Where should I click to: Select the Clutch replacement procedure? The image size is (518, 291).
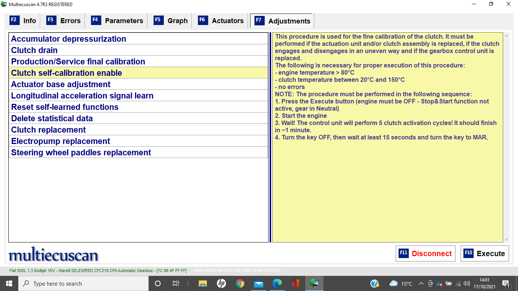[138, 130]
